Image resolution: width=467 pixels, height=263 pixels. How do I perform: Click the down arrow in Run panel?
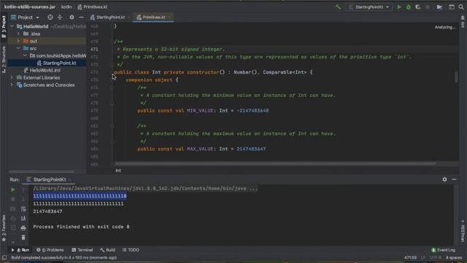pos(23,199)
